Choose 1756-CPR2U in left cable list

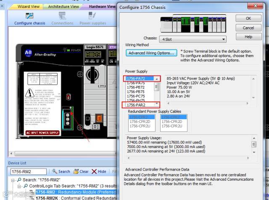click(141, 126)
